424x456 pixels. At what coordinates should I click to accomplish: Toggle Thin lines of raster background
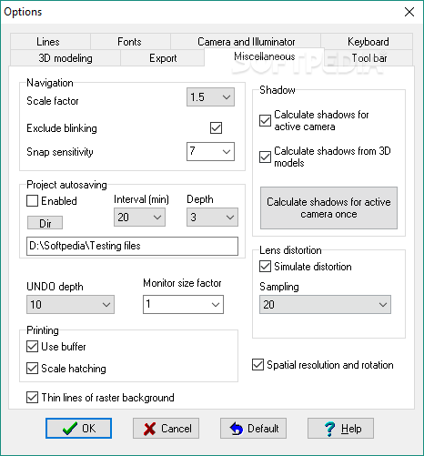[x=32, y=398]
